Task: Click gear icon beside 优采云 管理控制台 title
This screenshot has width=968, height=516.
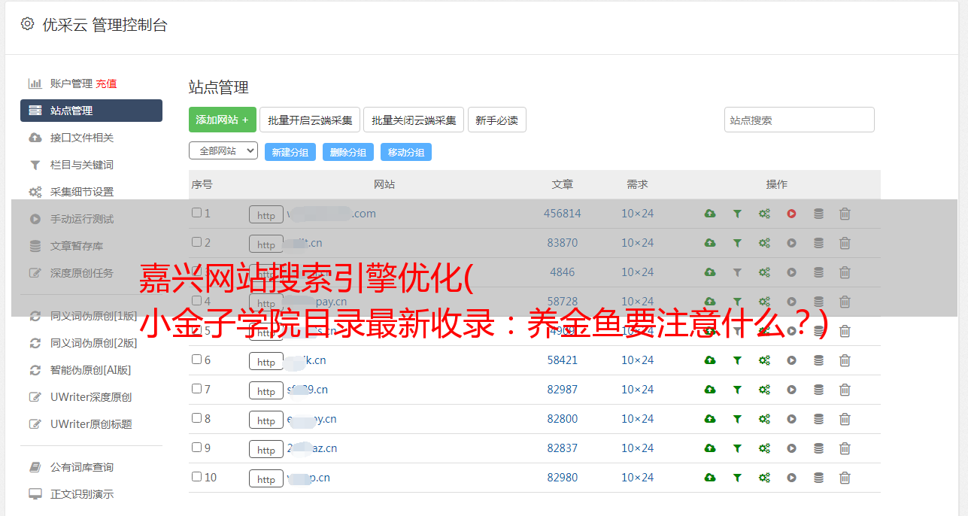Action: (x=28, y=24)
